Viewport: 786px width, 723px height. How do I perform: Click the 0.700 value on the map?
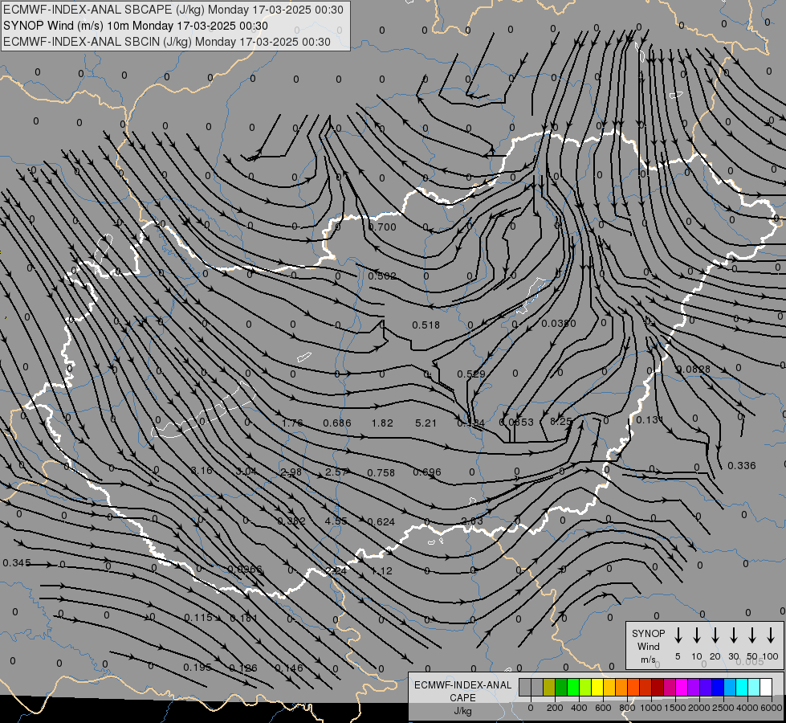[382, 227]
